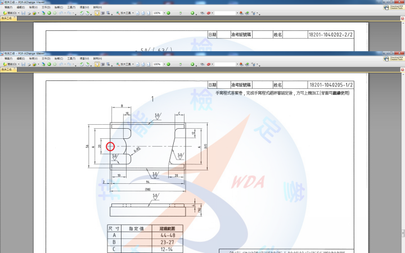This screenshot has height=253, width=405.
Task: Click page code '18201-1040202-2/2' in back window
Action: 331,35
